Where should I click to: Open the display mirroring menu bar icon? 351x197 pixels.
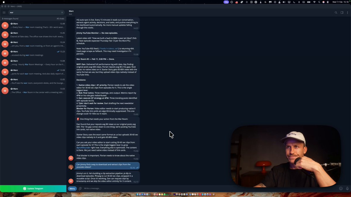click(289, 2)
